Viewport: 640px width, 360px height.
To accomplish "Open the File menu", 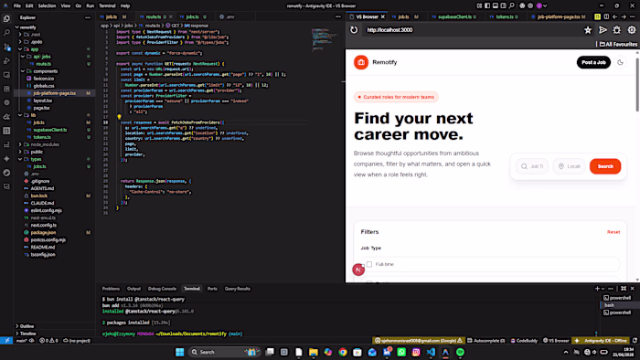I will 16,5.
